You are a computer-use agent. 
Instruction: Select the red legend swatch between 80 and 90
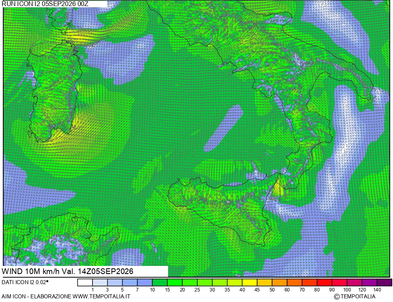[x=324, y=283]
